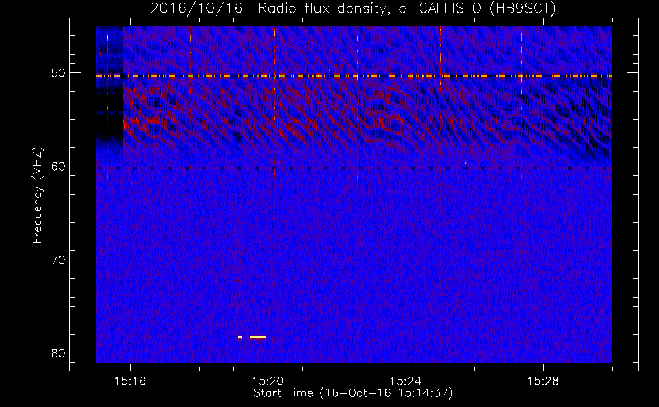Click the Start Time axis label text
The height and width of the screenshot is (407, 659).
point(353,393)
